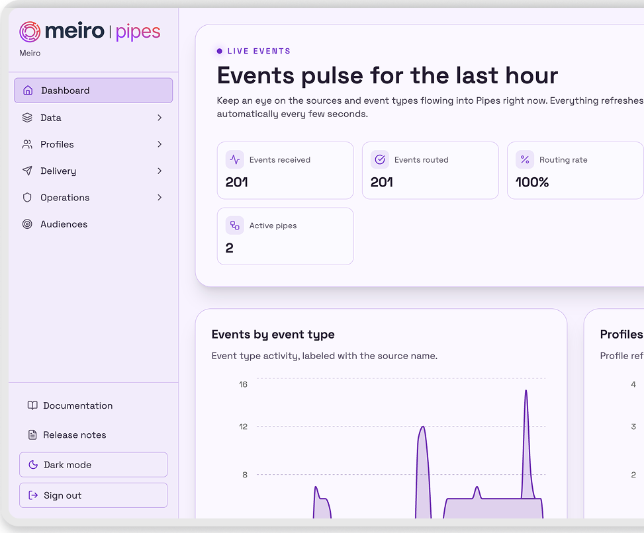The width and height of the screenshot is (644, 533).
Task: Expand the Delivery menu chevron
Action: 160,171
